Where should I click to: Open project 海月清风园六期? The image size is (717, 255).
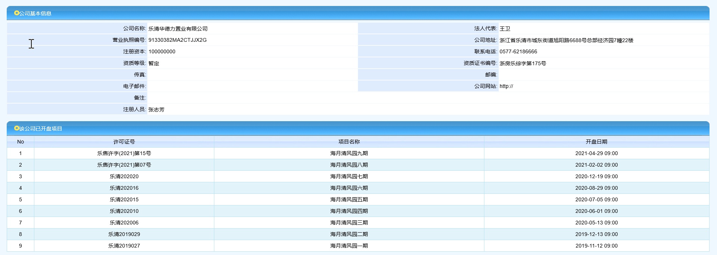coord(349,188)
